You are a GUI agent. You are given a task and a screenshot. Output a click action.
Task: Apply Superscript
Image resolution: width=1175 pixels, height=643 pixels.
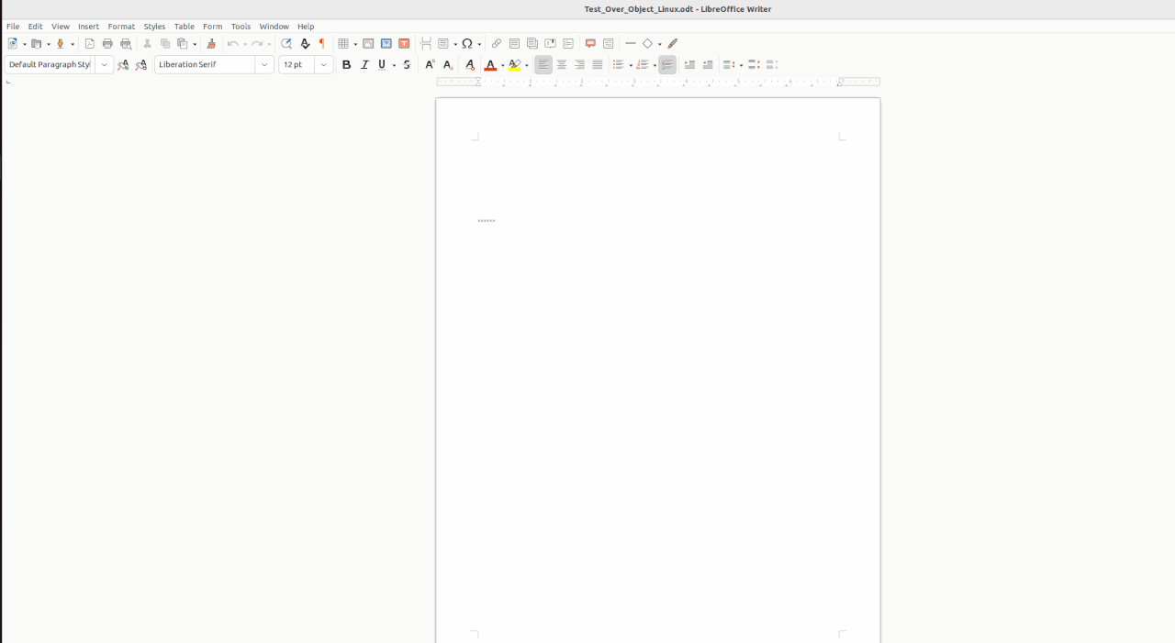click(x=430, y=65)
